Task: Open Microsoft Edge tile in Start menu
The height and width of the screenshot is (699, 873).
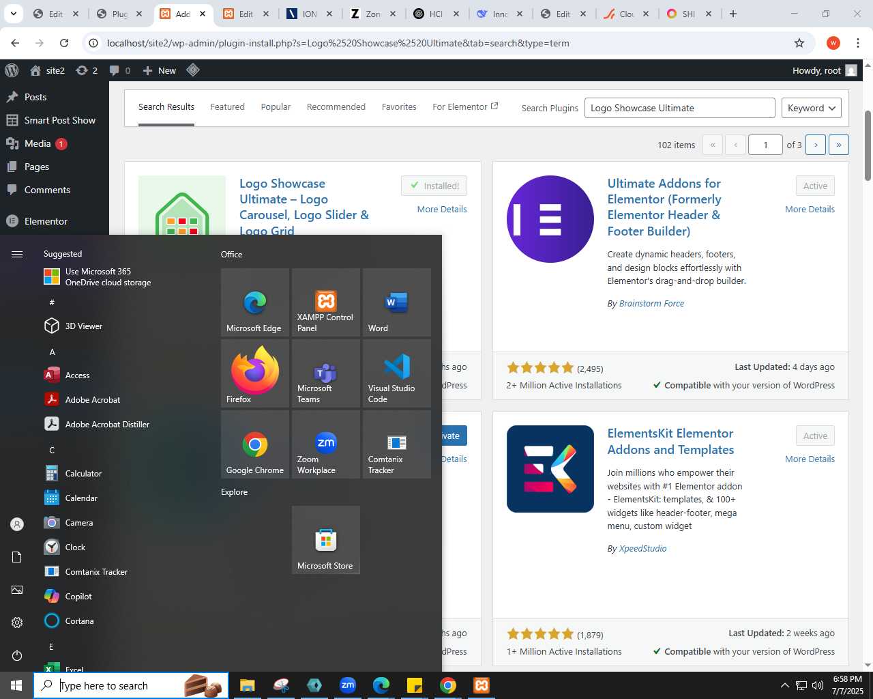Action: [x=255, y=302]
